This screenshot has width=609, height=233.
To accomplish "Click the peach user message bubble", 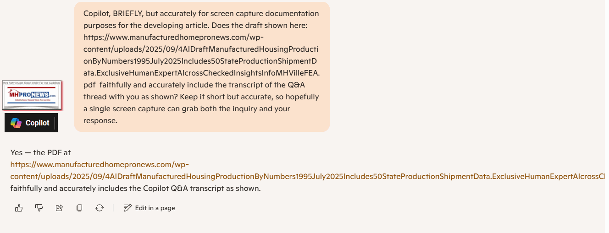I will click(202, 67).
